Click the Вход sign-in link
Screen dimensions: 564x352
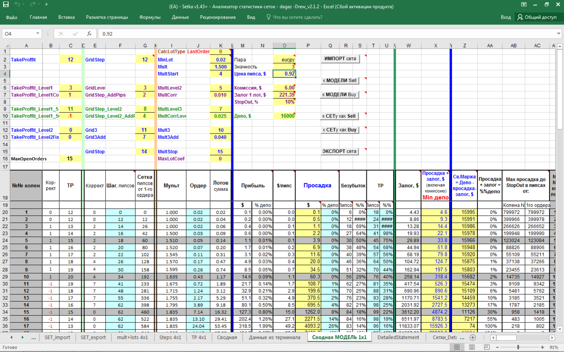tap(505, 17)
